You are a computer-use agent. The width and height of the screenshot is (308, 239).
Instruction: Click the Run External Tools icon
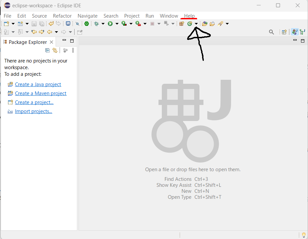pos(138,24)
